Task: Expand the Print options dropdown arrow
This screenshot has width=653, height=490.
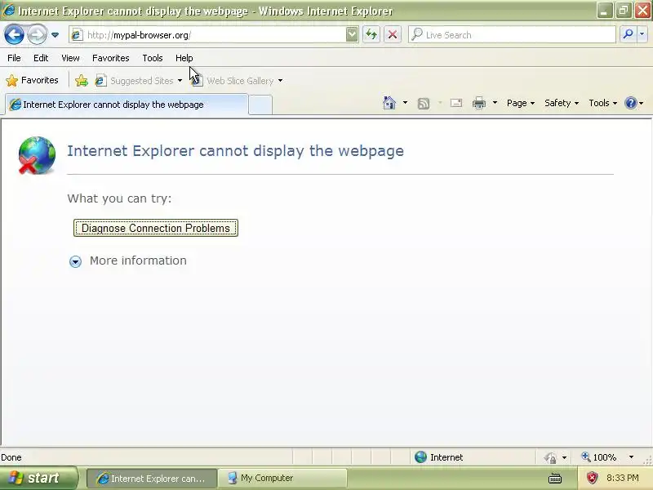Action: tap(495, 103)
